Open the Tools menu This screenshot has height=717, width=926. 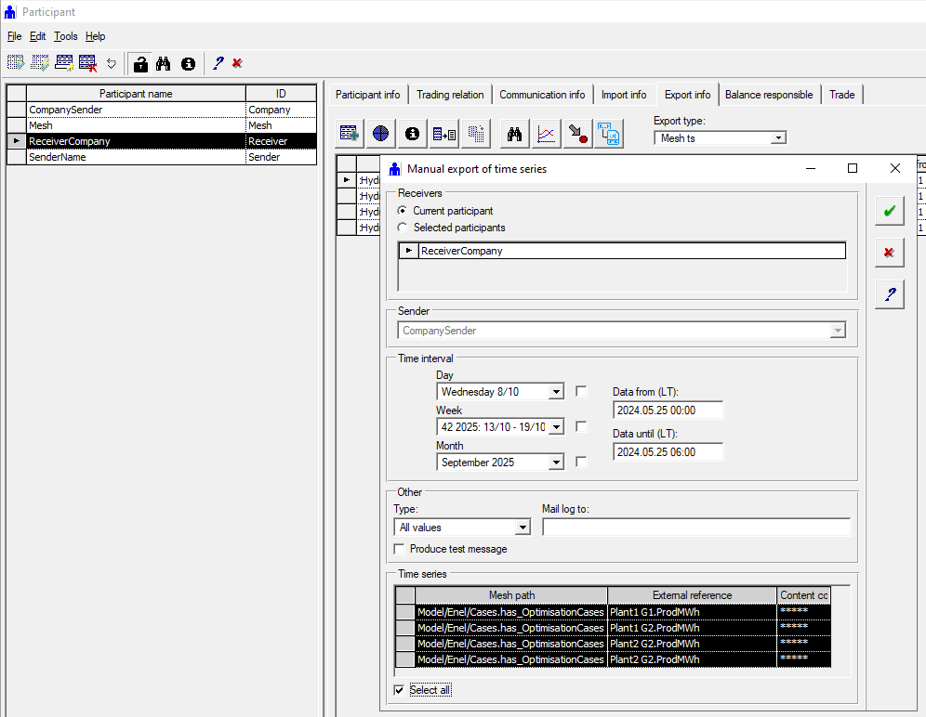[65, 36]
